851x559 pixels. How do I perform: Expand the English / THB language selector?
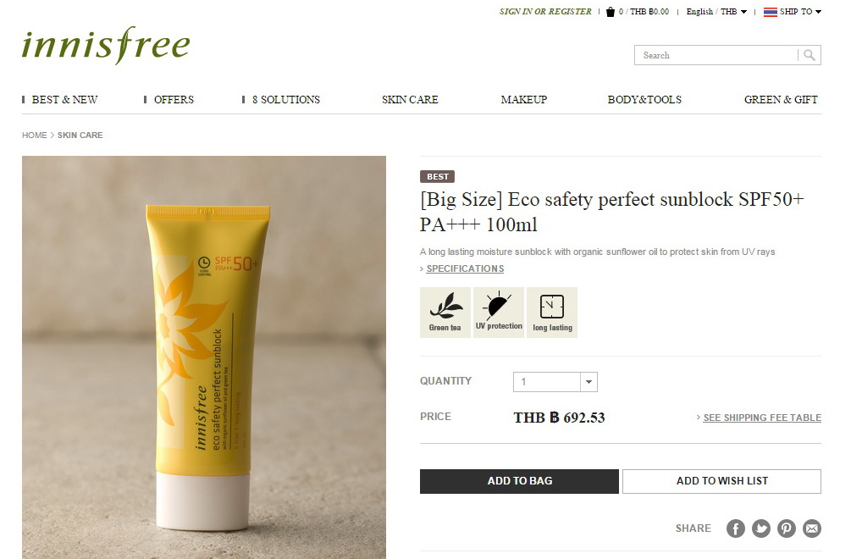point(716,11)
